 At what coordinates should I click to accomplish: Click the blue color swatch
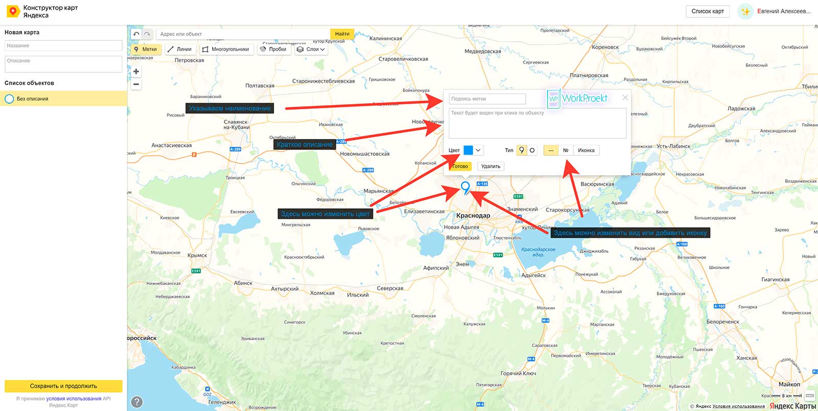pyautogui.click(x=468, y=150)
